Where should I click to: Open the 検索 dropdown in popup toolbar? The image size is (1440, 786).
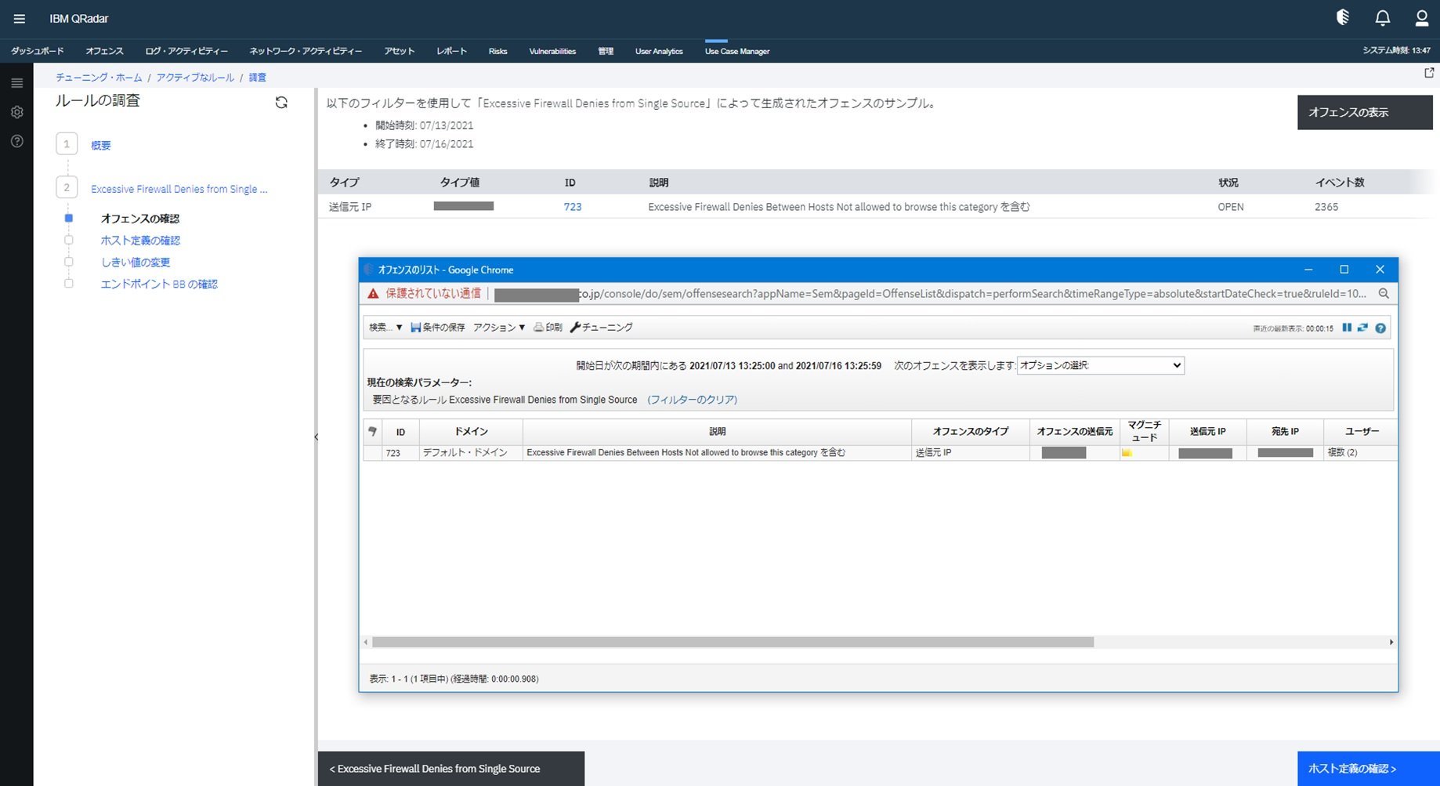[x=385, y=328]
